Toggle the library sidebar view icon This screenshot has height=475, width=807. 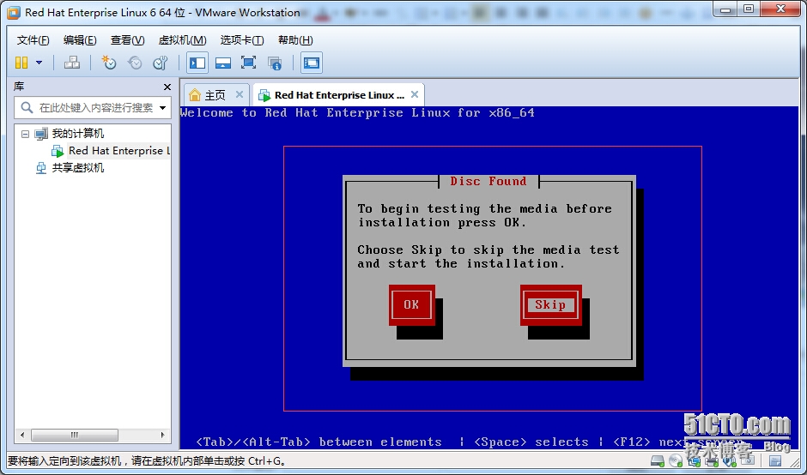point(197,63)
